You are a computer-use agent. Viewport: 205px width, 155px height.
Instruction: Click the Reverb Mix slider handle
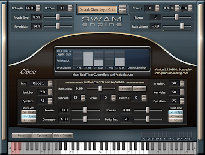(58, 26)
